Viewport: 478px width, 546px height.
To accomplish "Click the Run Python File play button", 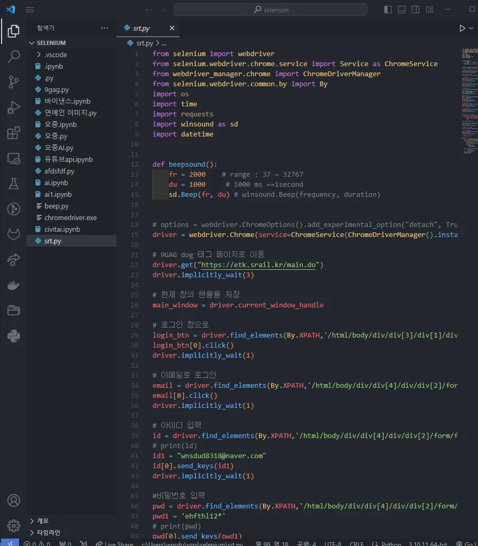I will pyautogui.click(x=462, y=28).
